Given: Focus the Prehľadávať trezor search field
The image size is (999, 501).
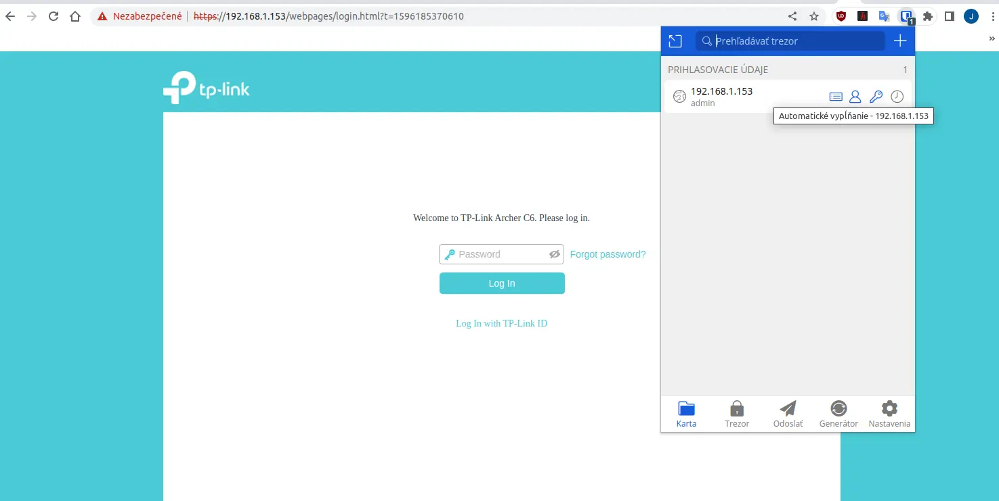Looking at the screenshot, I should tap(790, 41).
